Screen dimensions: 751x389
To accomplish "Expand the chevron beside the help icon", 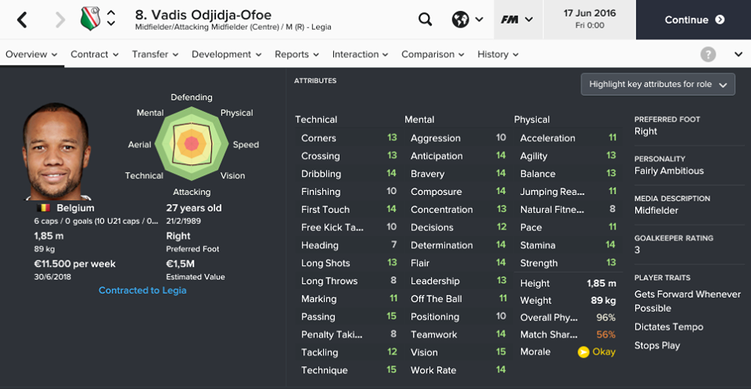I will click(738, 54).
